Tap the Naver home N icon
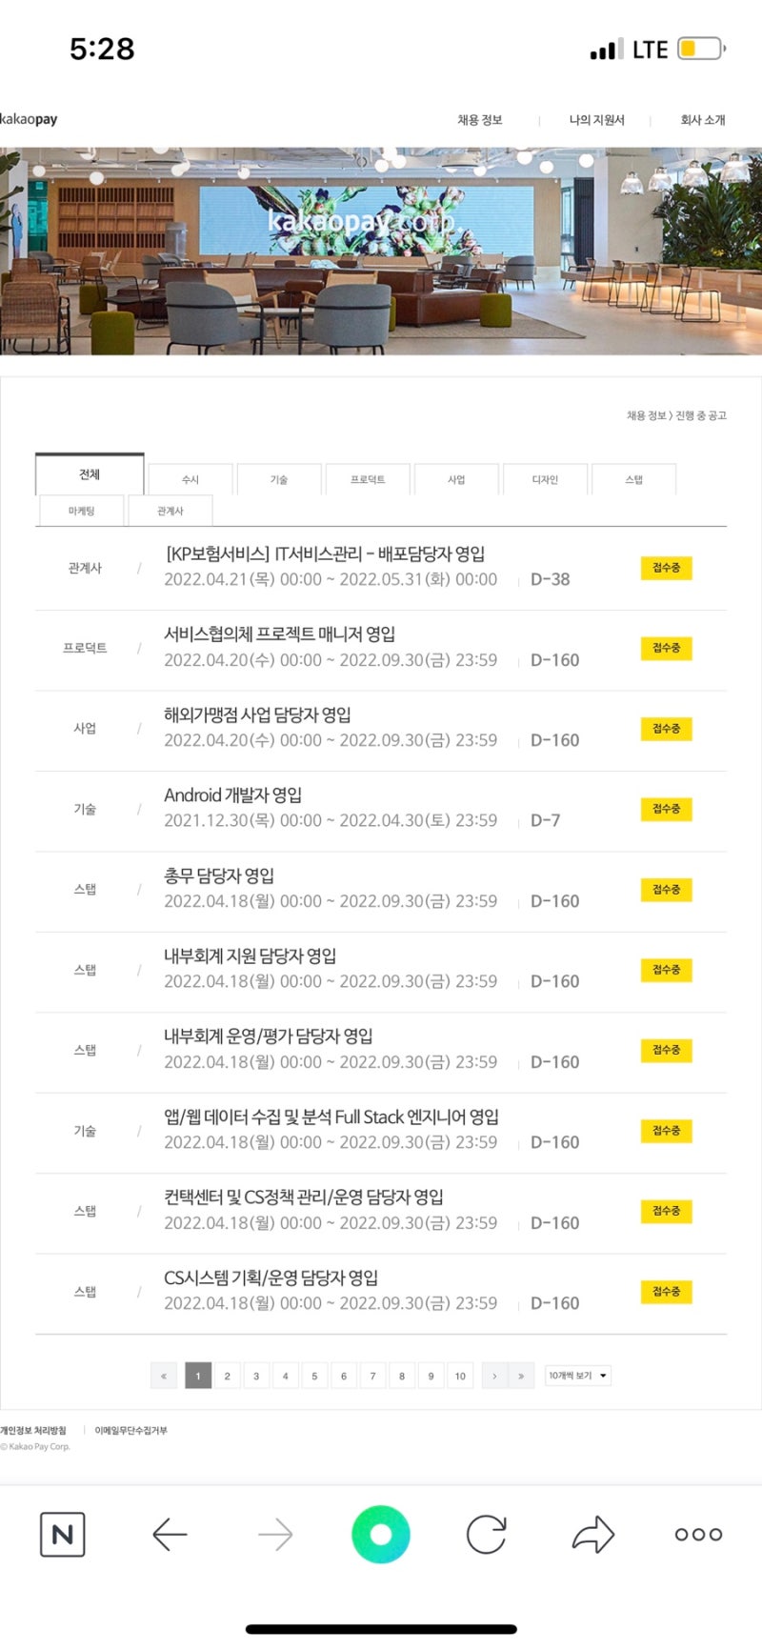This screenshot has width=762, height=1650. point(62,1534)
